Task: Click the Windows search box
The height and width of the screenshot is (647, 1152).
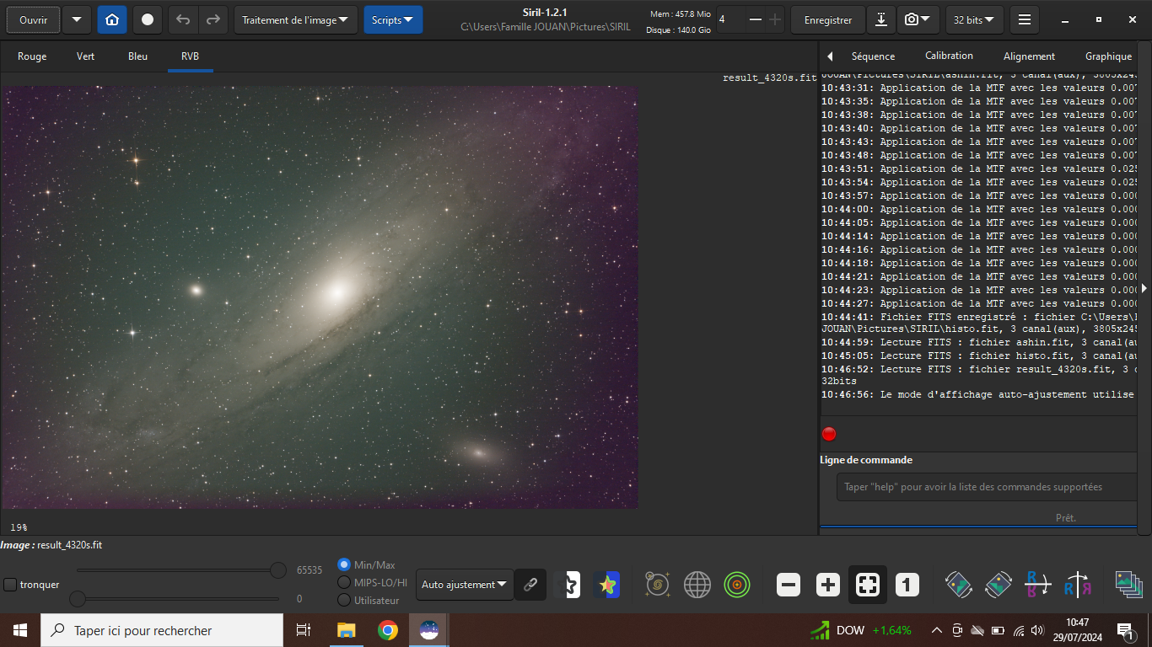Action: 162,630
